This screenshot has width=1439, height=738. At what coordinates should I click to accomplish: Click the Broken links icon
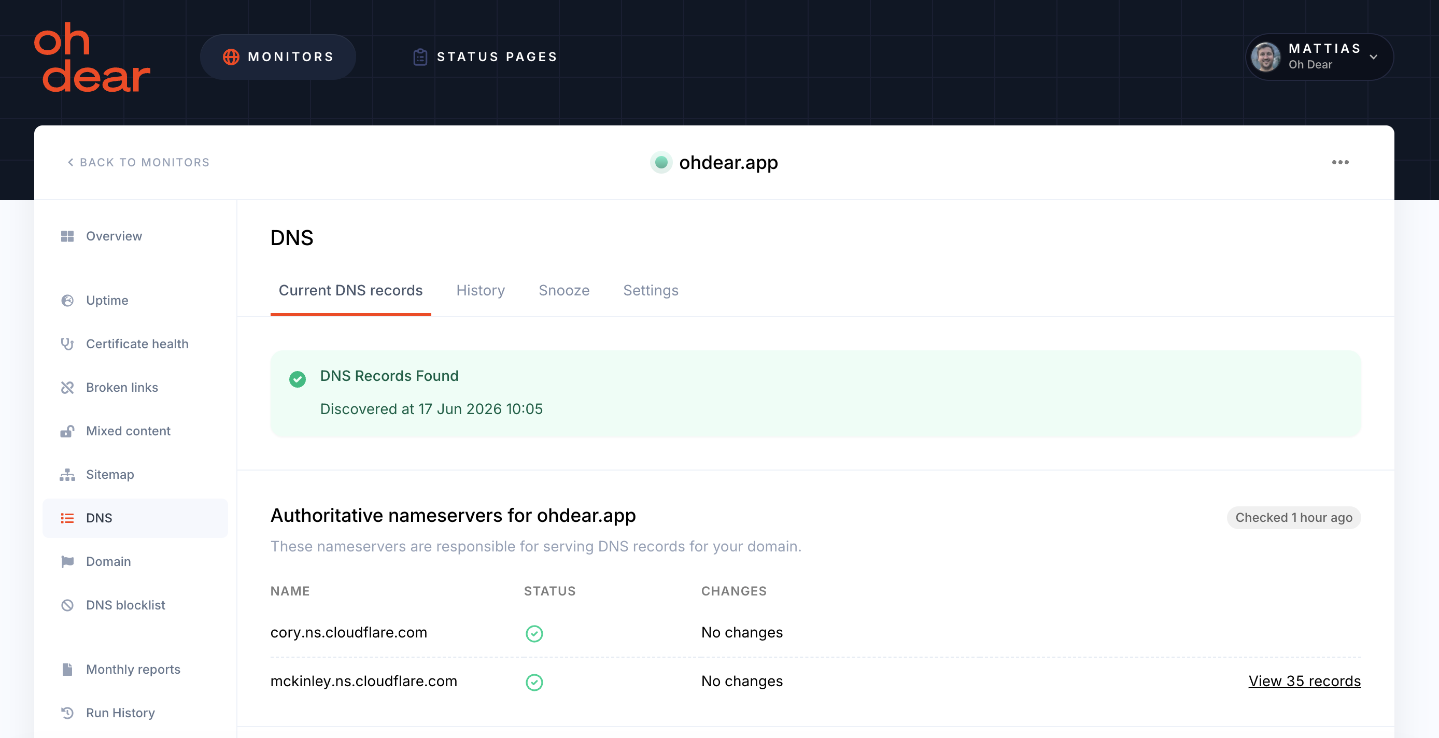pyautogui.click(x=67, y=388)
